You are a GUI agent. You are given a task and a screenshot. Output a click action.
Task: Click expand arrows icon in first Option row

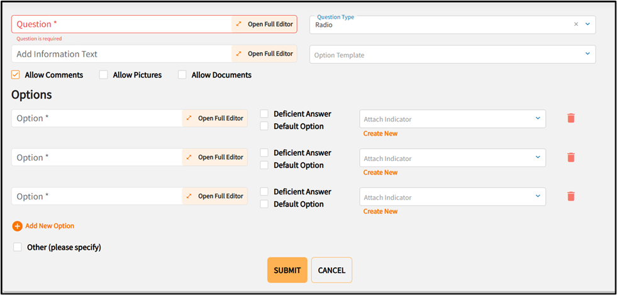(x=189, y=118)
